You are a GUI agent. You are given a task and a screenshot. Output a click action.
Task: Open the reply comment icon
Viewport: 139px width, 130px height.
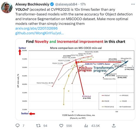tap(18, 126)
